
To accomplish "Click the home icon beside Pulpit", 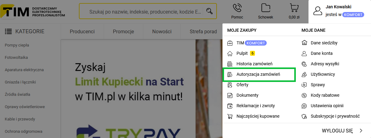I will click(230, 54).
